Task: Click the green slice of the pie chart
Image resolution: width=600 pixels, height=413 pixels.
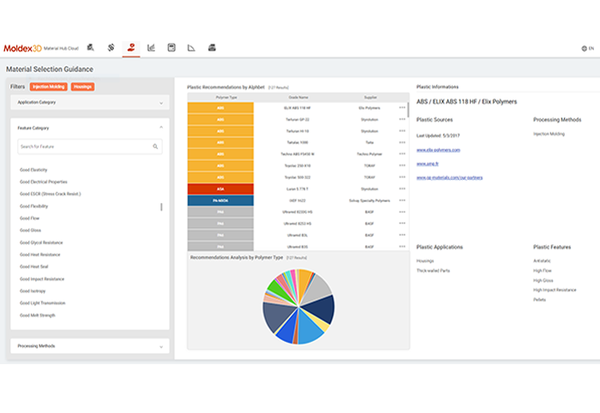Action: 277,289
